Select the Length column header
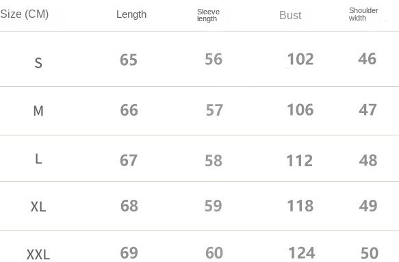The height and width of the screenshot is (262, 399). point(131,14)
